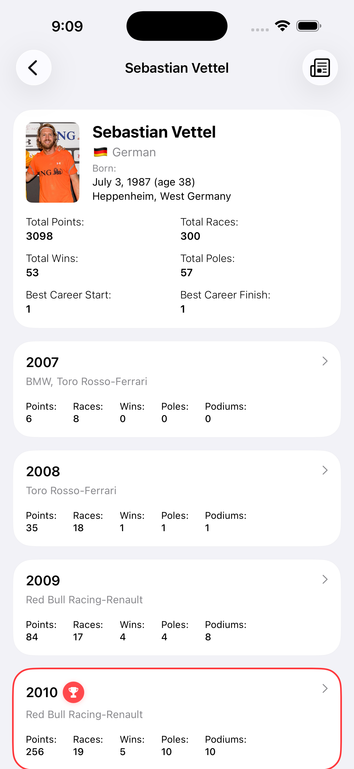
Task: Tap the Total Points value 3098
Action: point(39,236)
